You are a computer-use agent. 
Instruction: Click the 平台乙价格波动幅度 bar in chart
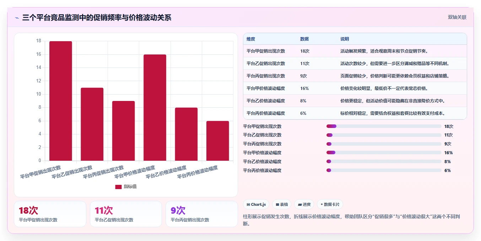pyautogui.click(x=186, y=134)
